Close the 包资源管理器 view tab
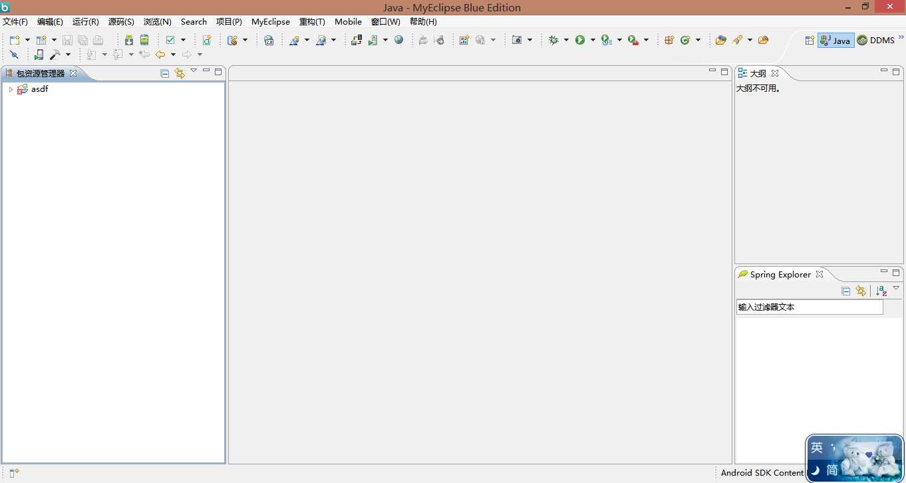The image size is (906, 483). 73,73
